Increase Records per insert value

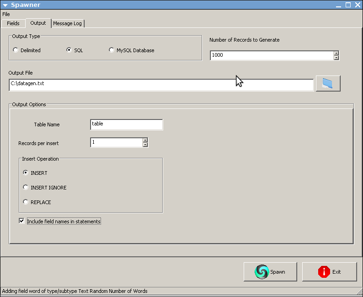(145, 140)
